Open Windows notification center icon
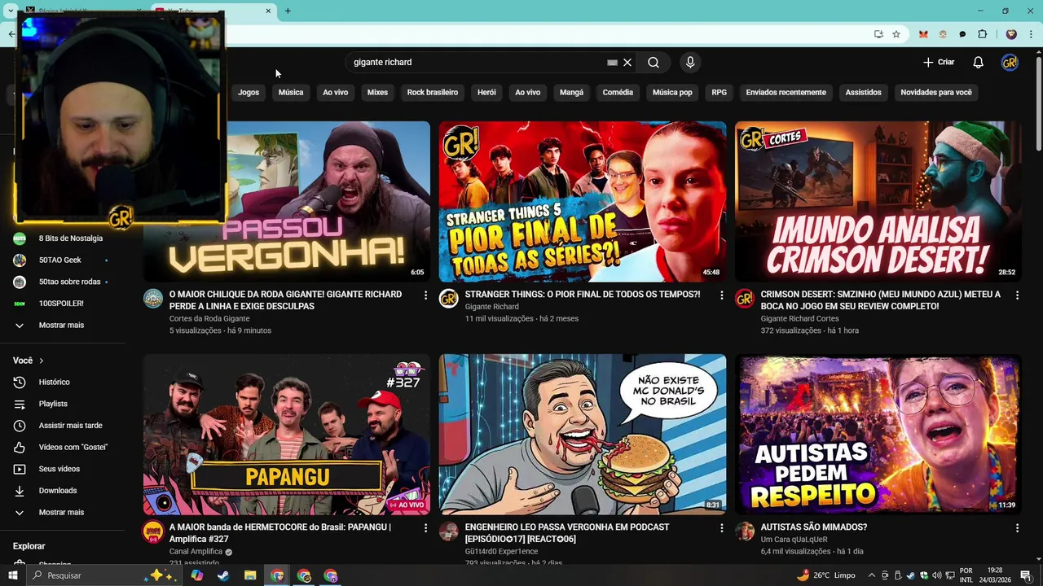 (1025, 575)
